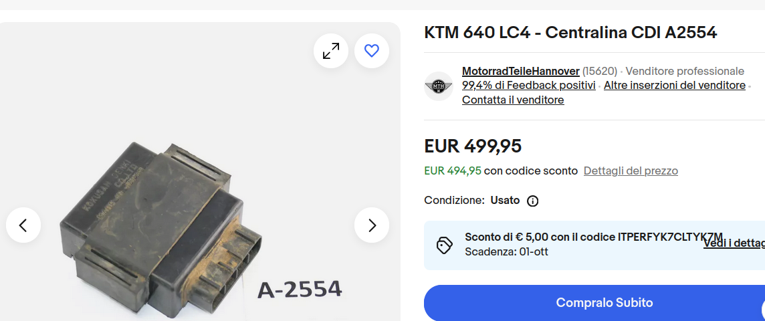The width and height of the screenshot is (765, 321).
Task: Click the MTH seller logo avatar
Action: pyautogui.click(x=439, y=86)
